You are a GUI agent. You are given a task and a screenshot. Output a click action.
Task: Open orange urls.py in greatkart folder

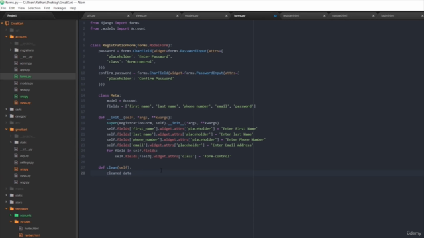click(x=24, y=169)
